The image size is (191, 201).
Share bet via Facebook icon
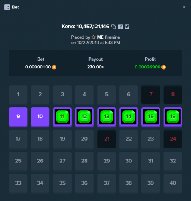click(120, 27)
